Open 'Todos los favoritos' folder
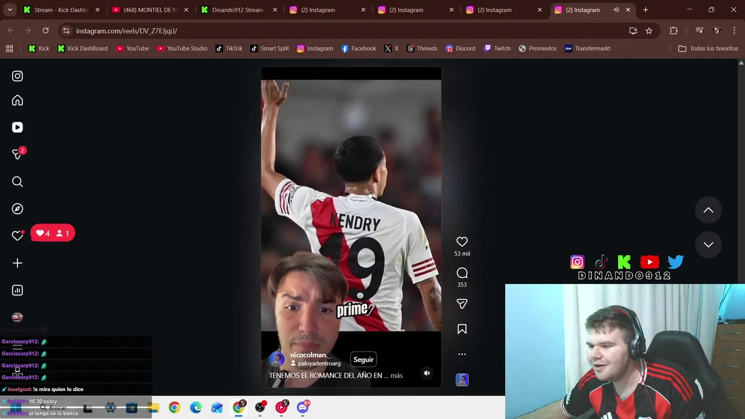 708,48
